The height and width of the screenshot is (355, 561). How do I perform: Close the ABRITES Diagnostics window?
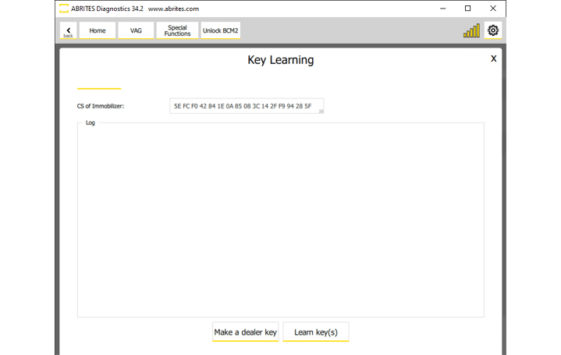click(493, 9)
